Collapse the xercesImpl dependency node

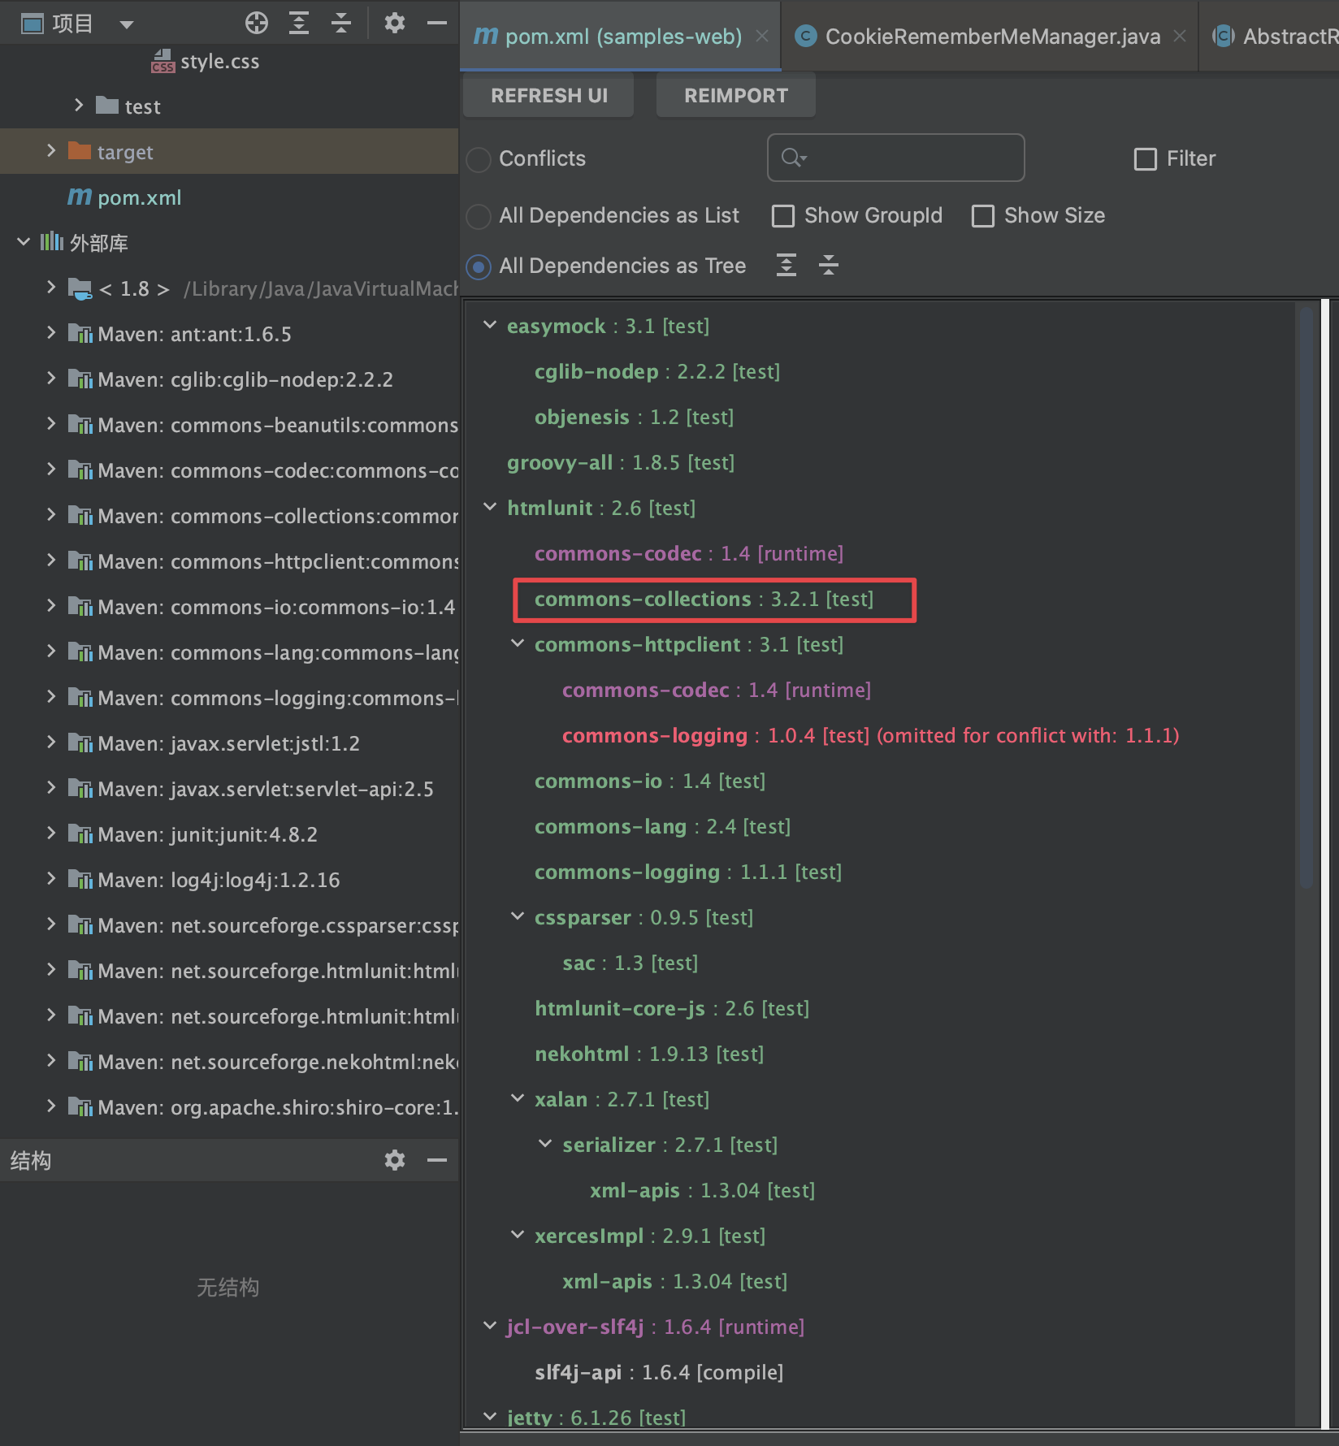coord(518,1235)
